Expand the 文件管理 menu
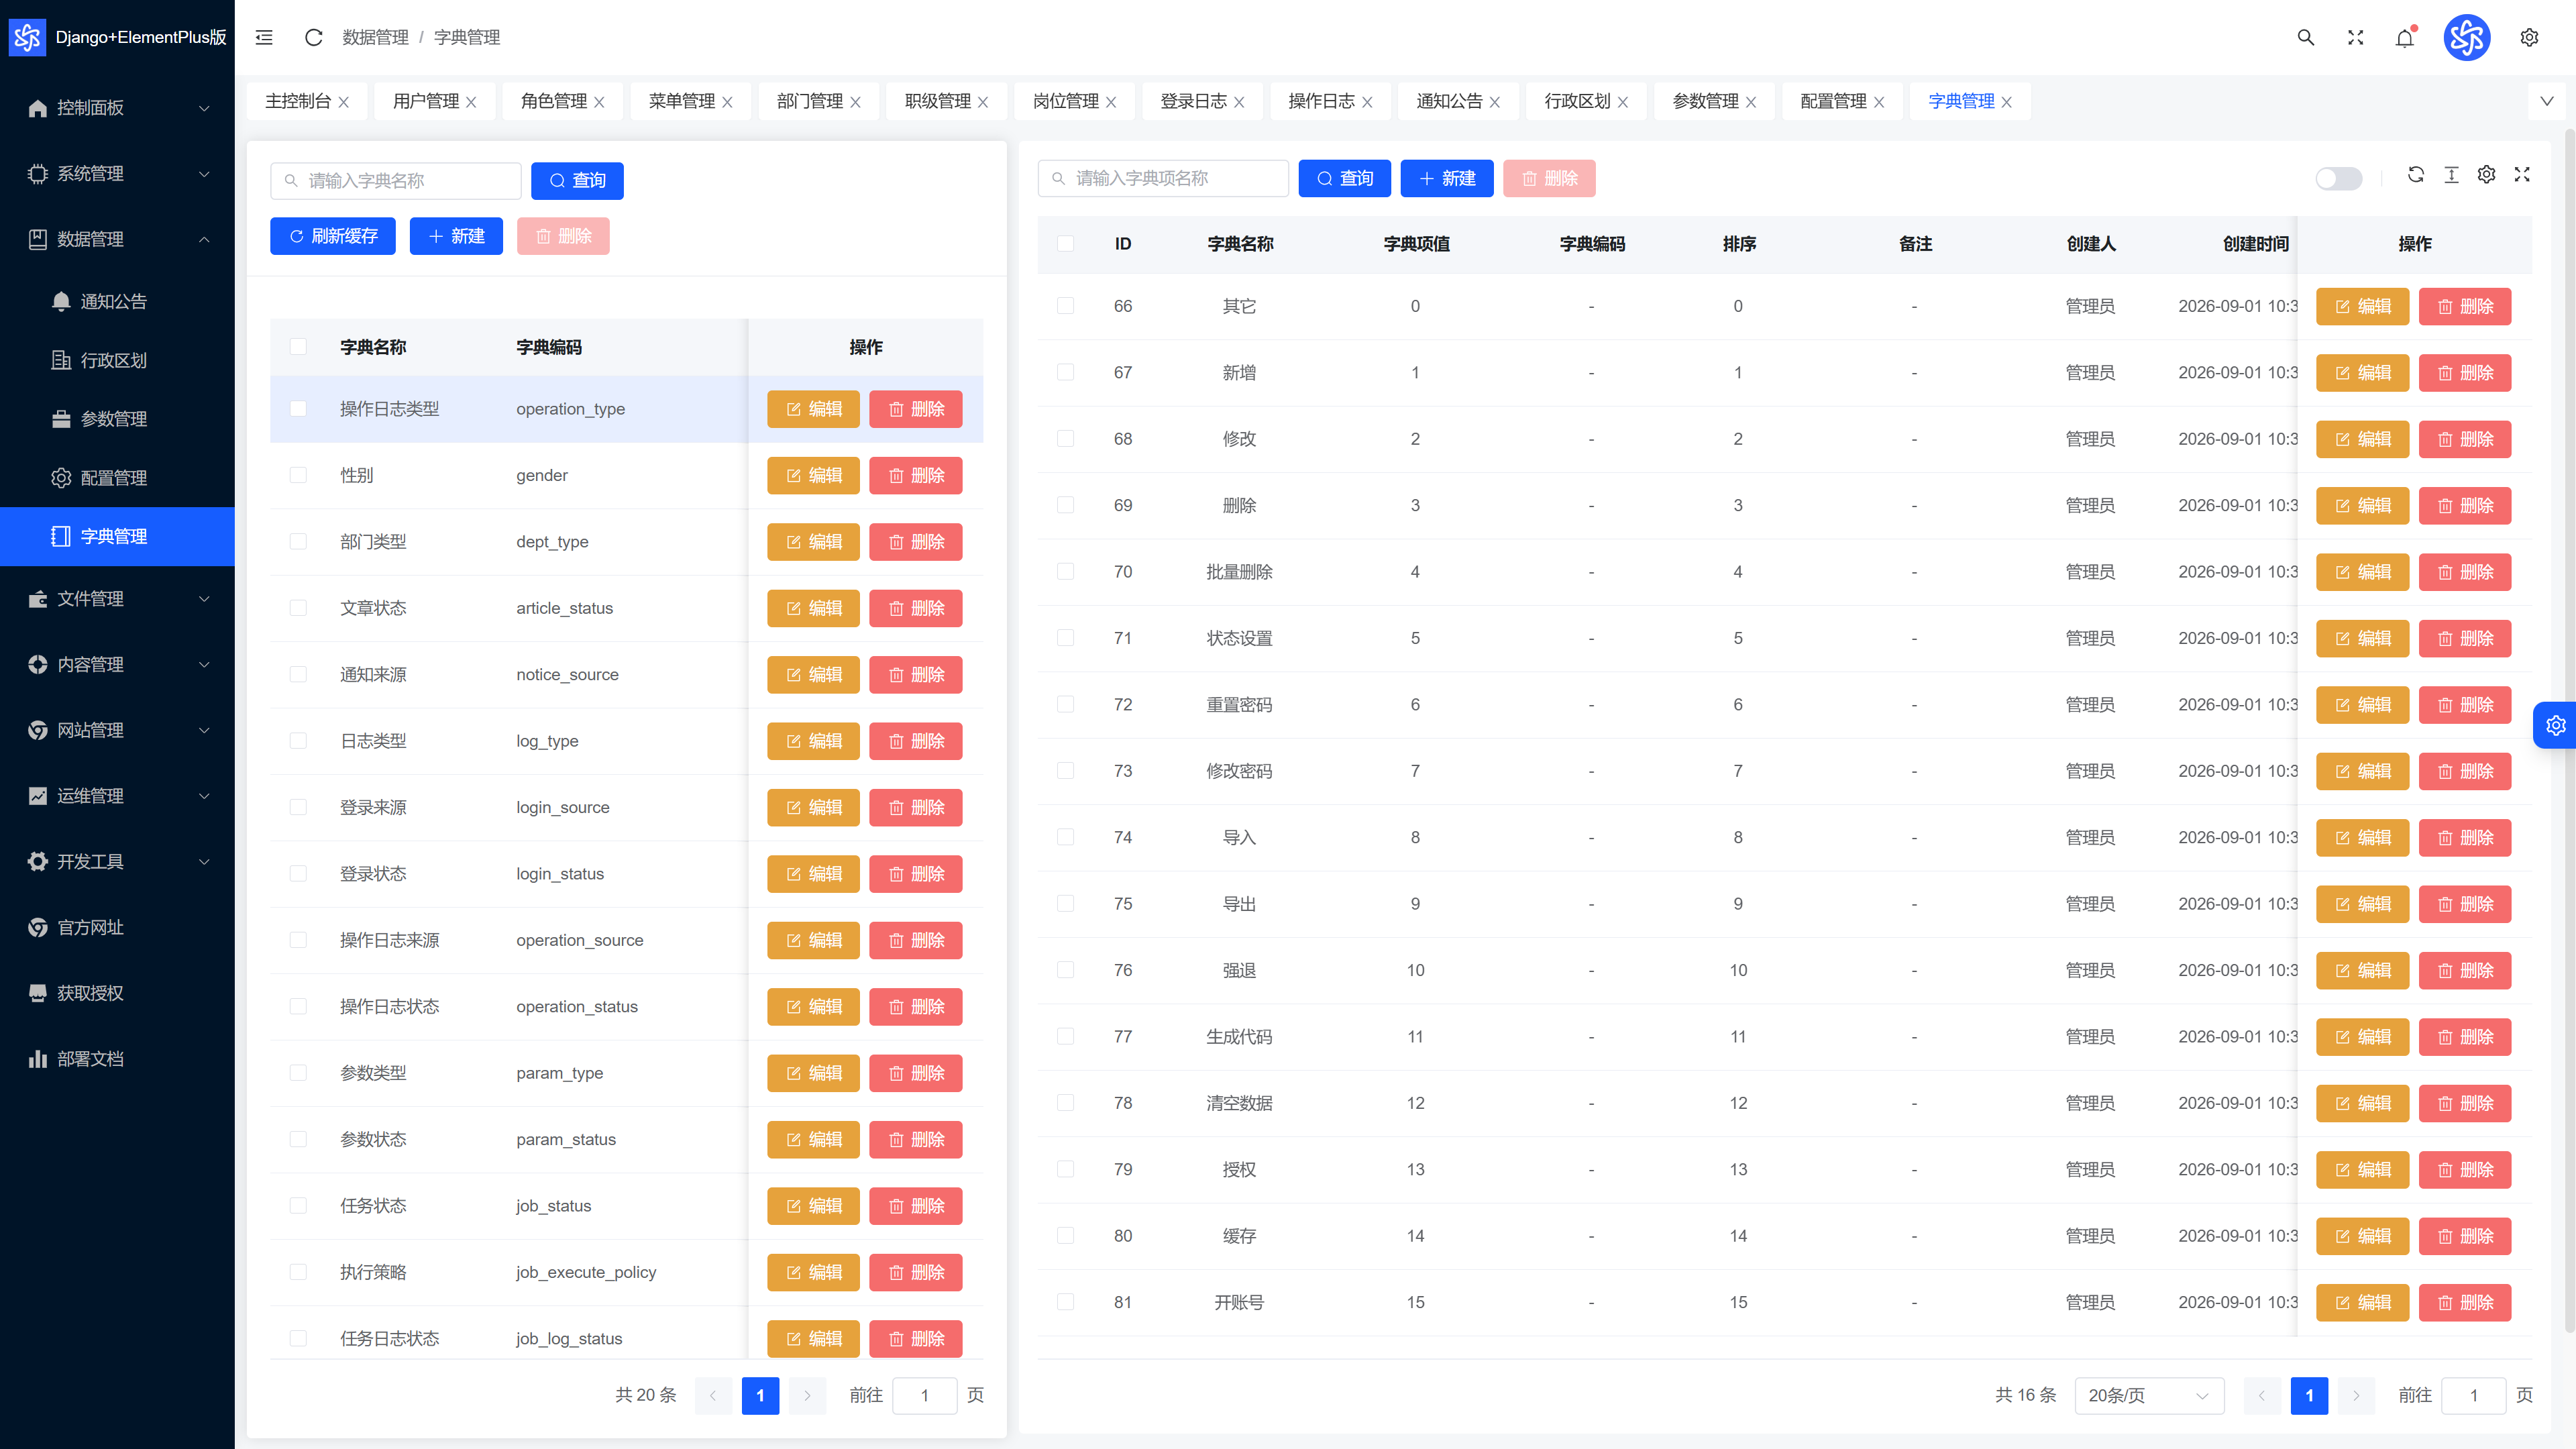Image resolution: width=2576 pixels, height=1449 pixels. pos(117,599)
